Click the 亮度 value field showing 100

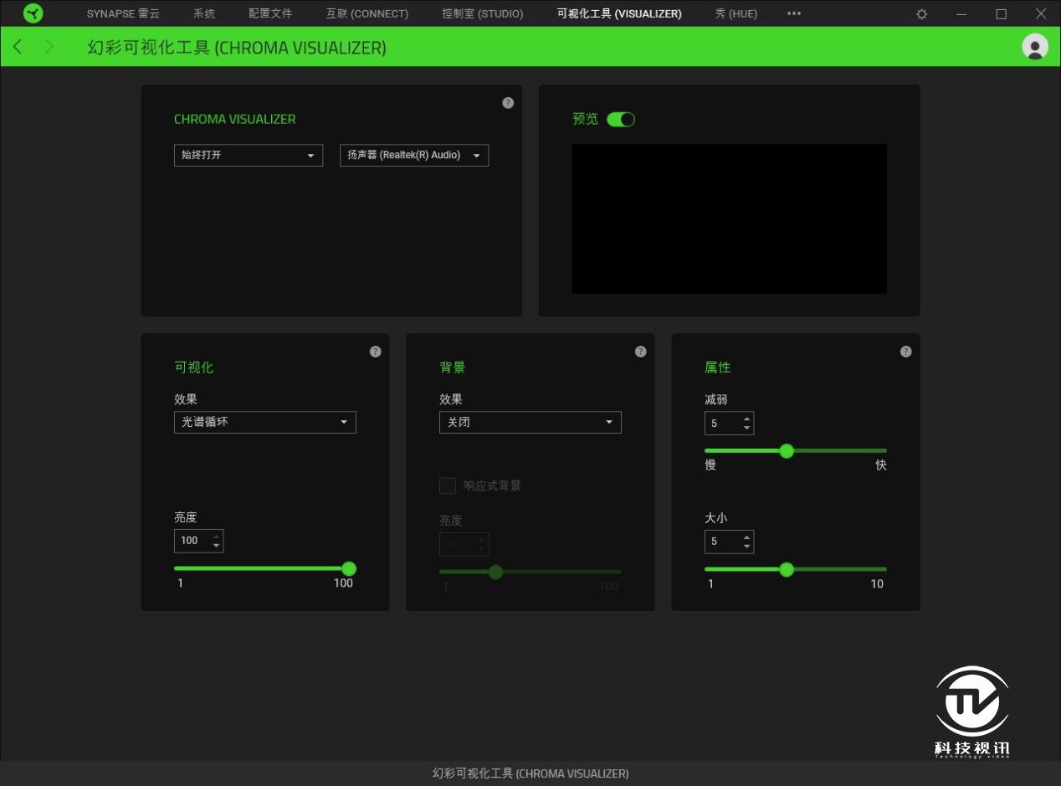[193, 541]
